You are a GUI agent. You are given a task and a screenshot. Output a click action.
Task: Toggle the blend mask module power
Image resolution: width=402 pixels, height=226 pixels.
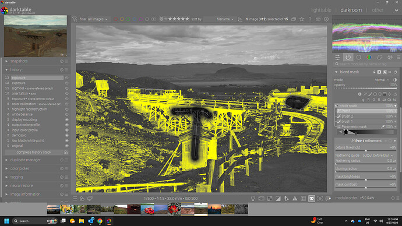click(x=395, y=72)
